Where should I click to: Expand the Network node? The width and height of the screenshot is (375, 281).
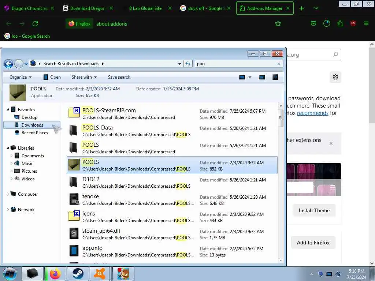click(x=8, y=210)
